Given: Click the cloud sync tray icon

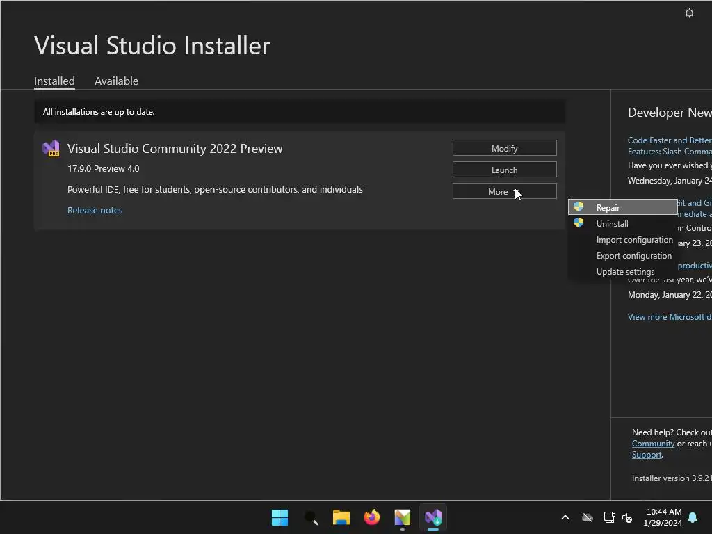Looking at the screenshot, I should point(588,517).
